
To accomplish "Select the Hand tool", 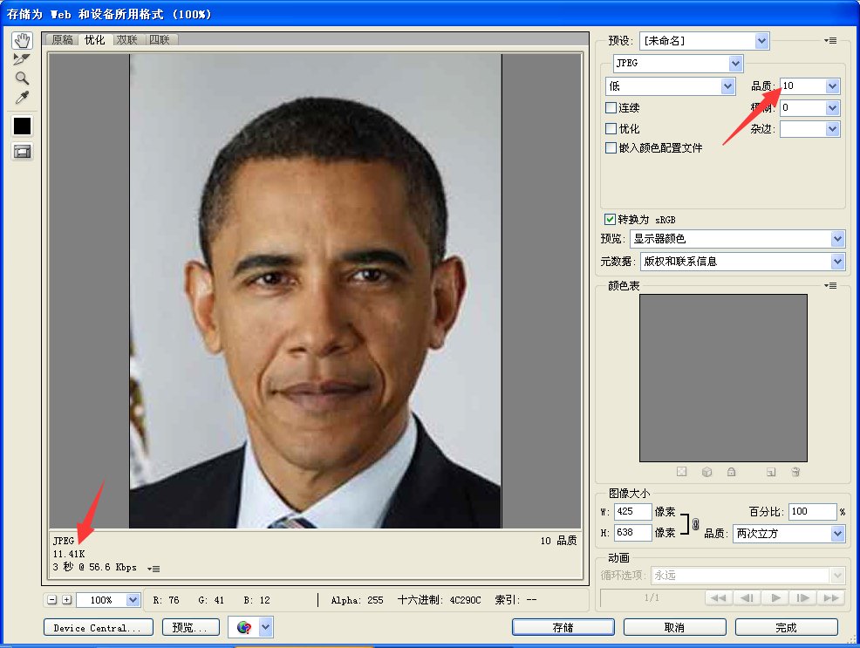I will [x=22, y=41].
